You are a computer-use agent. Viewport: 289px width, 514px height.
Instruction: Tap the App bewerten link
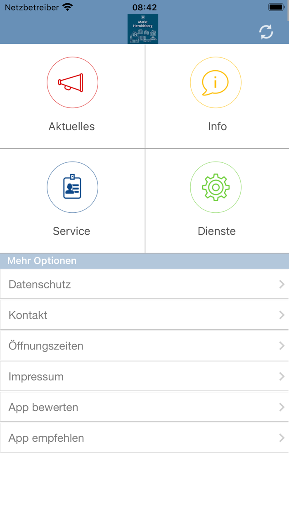tap(43, 407)
